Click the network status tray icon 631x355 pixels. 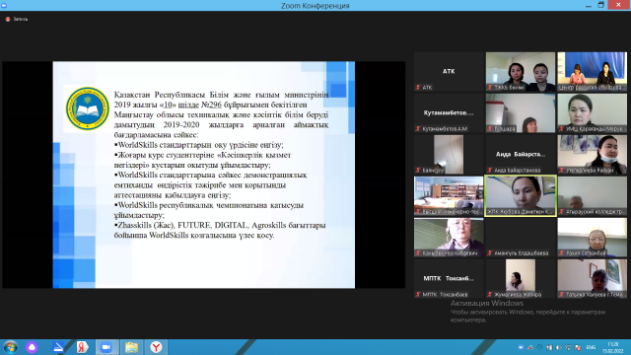coord(568,347)
